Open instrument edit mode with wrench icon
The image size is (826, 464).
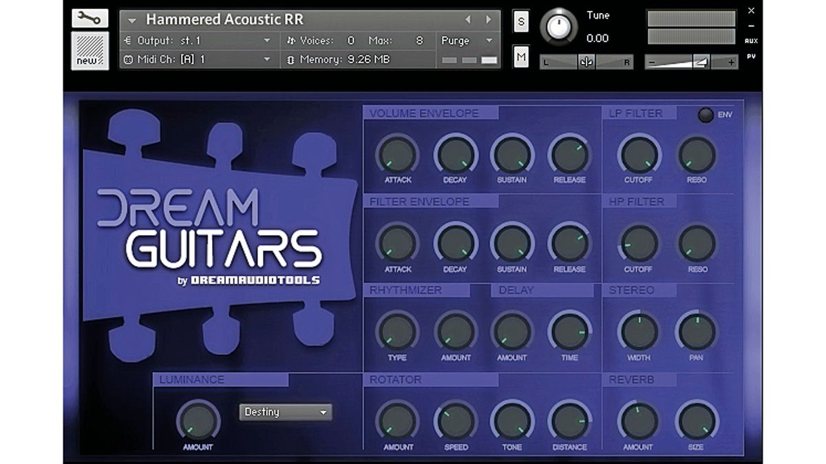pos(90,19)
